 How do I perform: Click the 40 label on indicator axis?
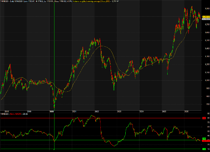pos(208,136)
